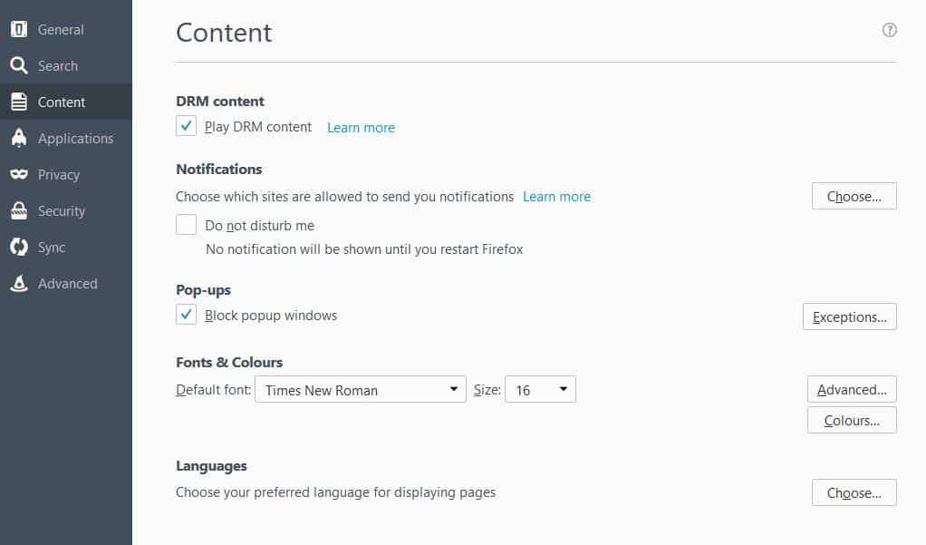Click the Sync circular arrows icon
Screen dimensions: 926x545
(x=18, y=248)
